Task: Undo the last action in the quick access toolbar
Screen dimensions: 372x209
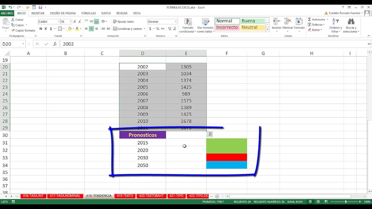Action: coord(10,7)
